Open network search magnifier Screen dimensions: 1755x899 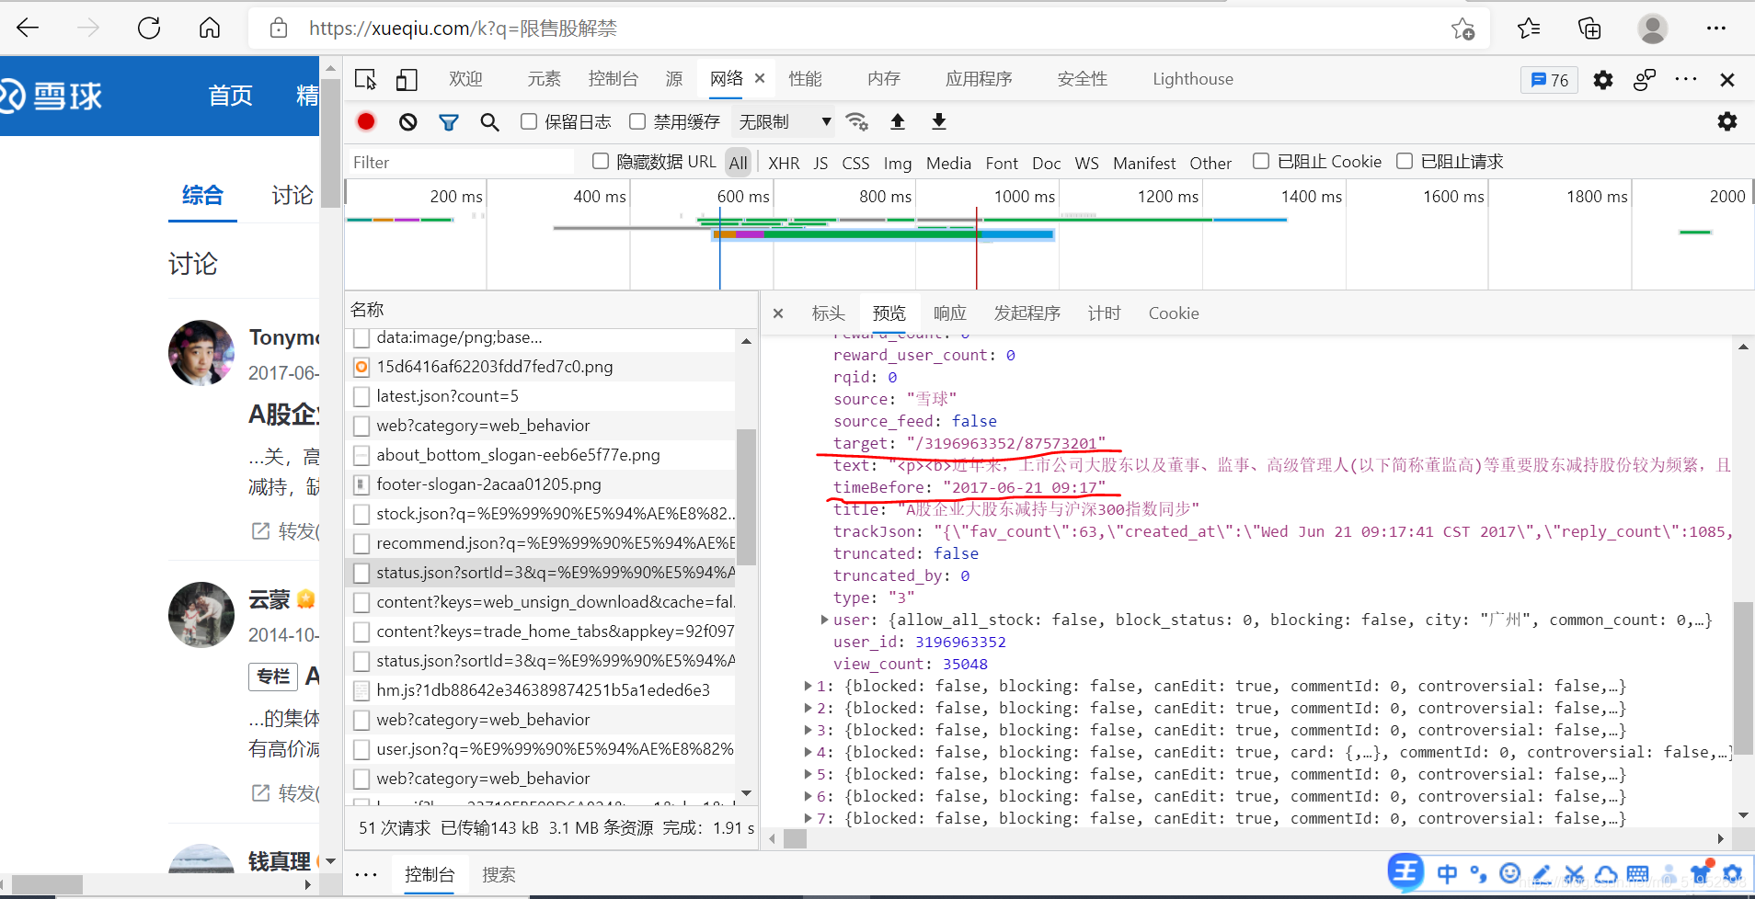point(489,121)
